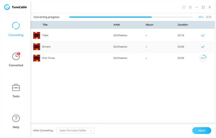
Task: Maximize the TuneCable window
Action: point(203,7)
